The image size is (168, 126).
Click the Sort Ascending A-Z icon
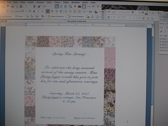click(x=148, y=18)
